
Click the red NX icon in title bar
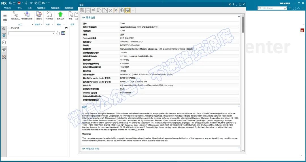[x=19, y=3]
